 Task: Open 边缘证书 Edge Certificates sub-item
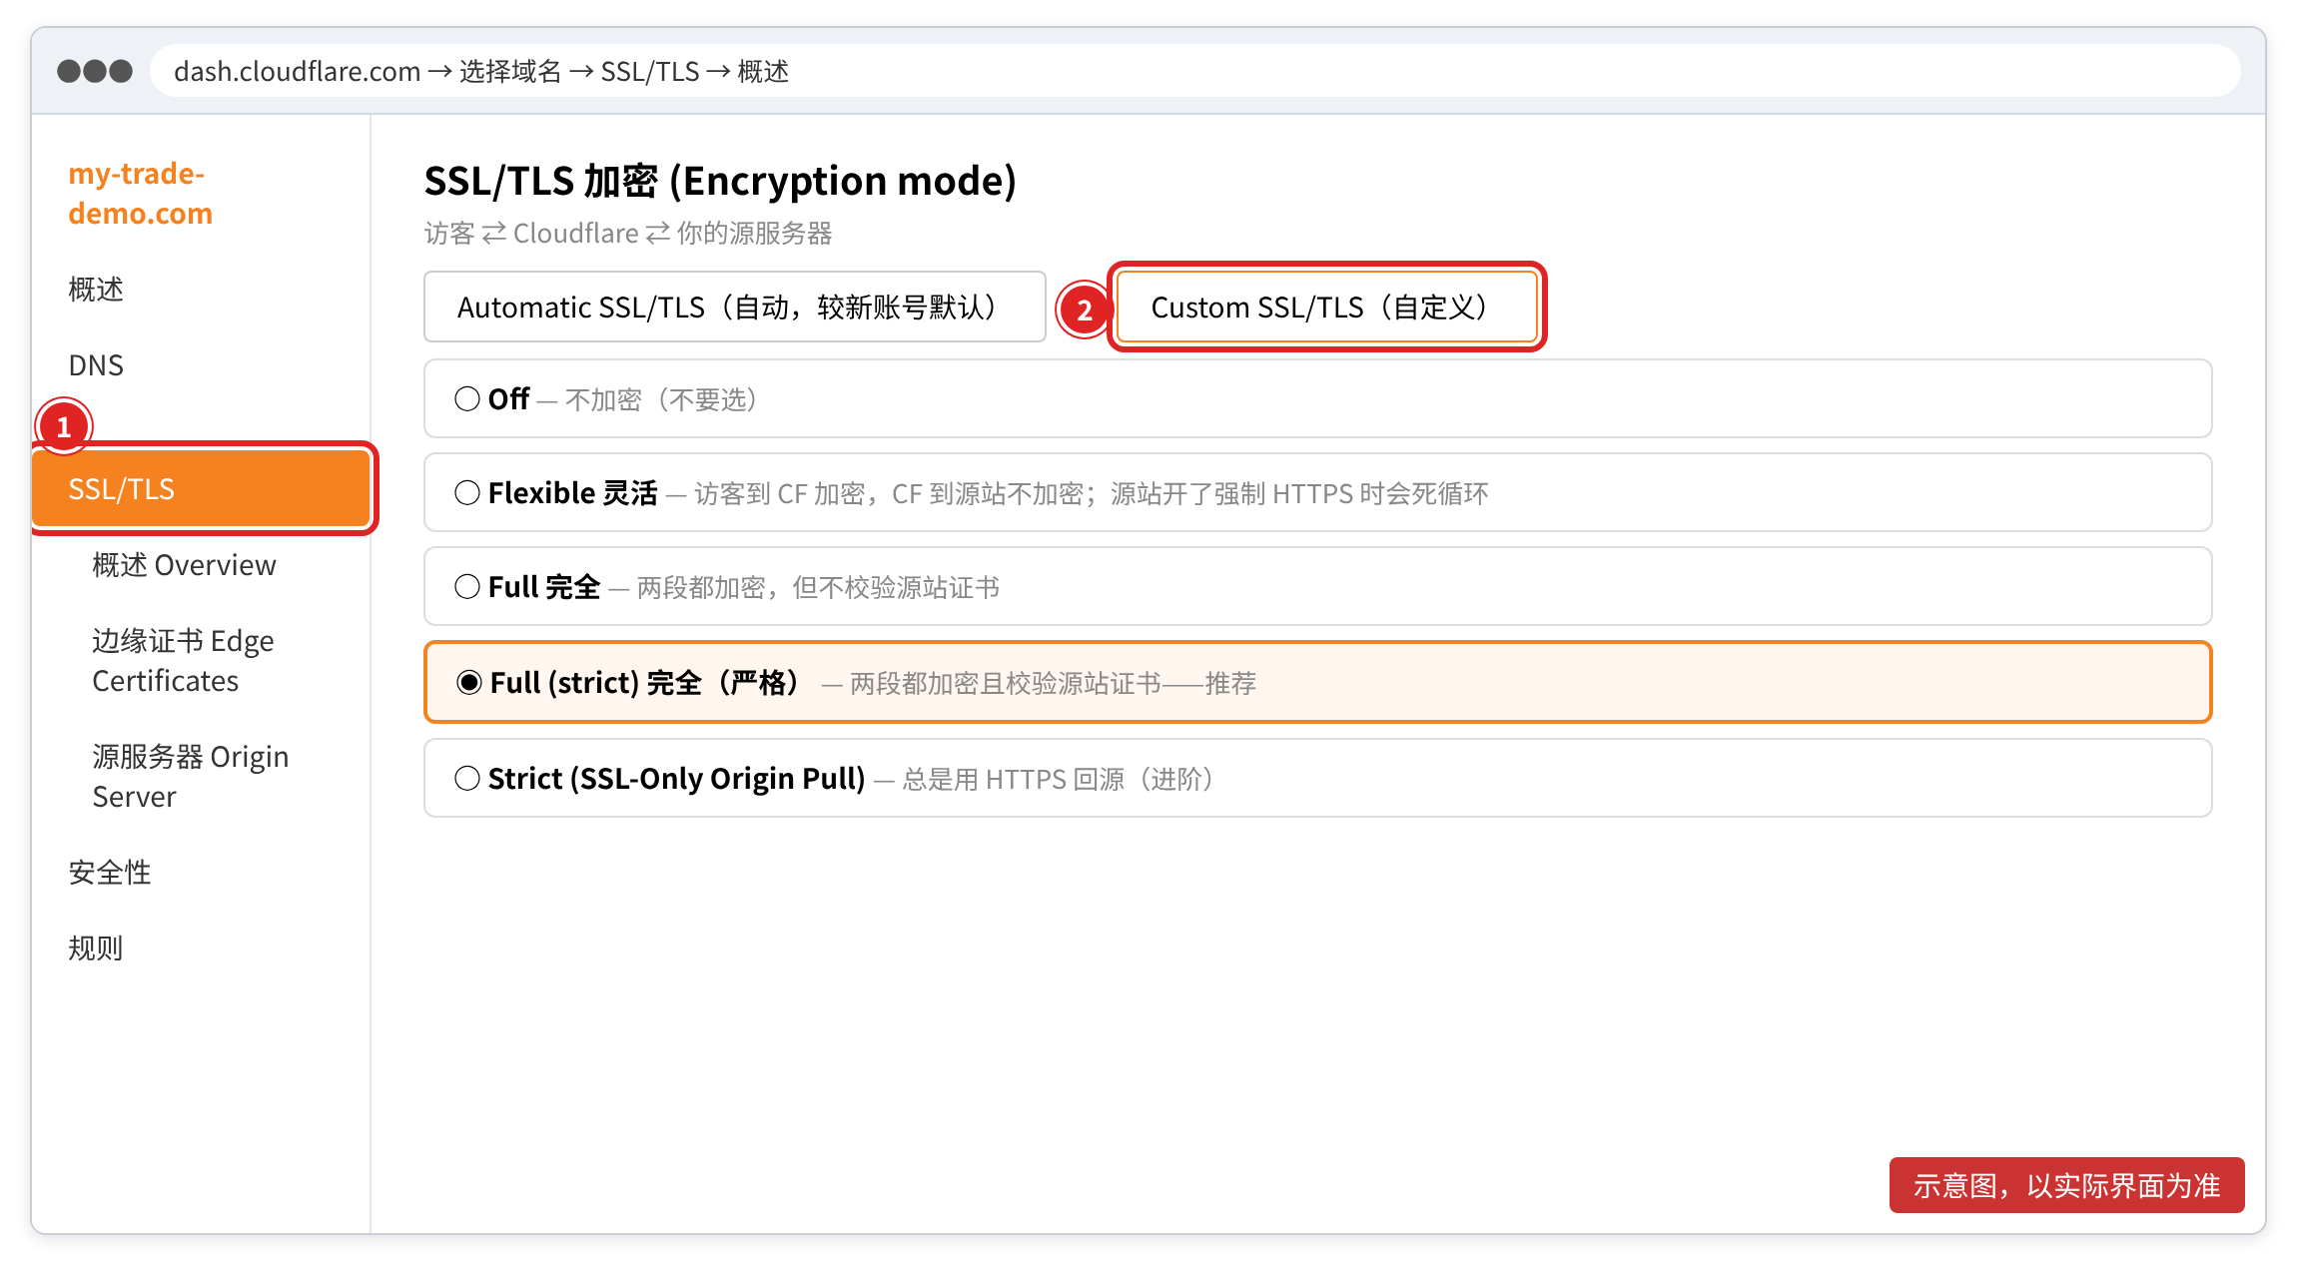tap(184, 660)
